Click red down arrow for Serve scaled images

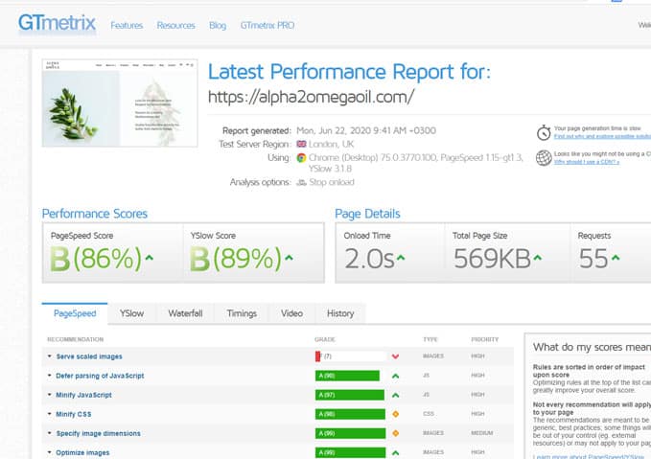point(396,356)
